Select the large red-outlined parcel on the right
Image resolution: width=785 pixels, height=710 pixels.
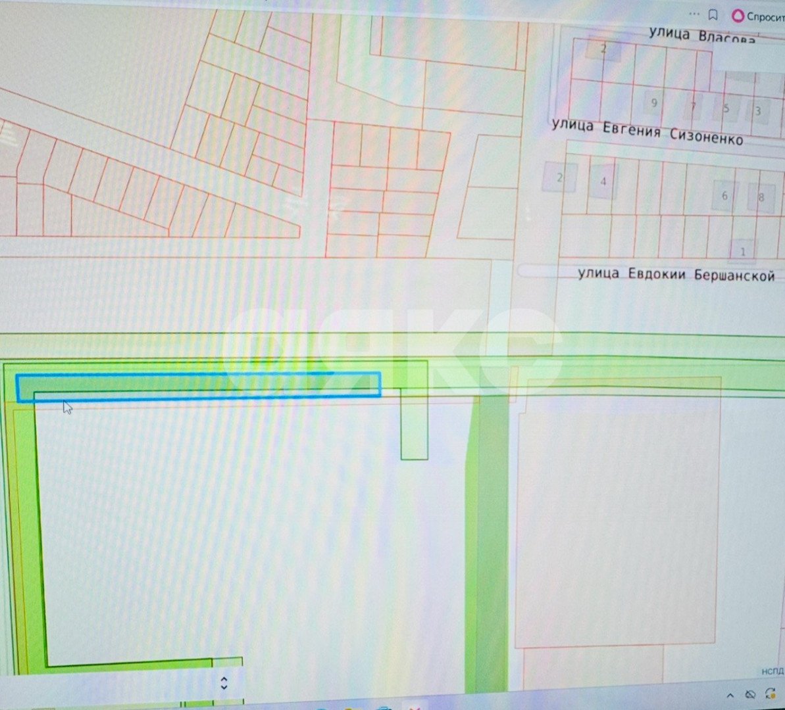(x=617, y=513)
